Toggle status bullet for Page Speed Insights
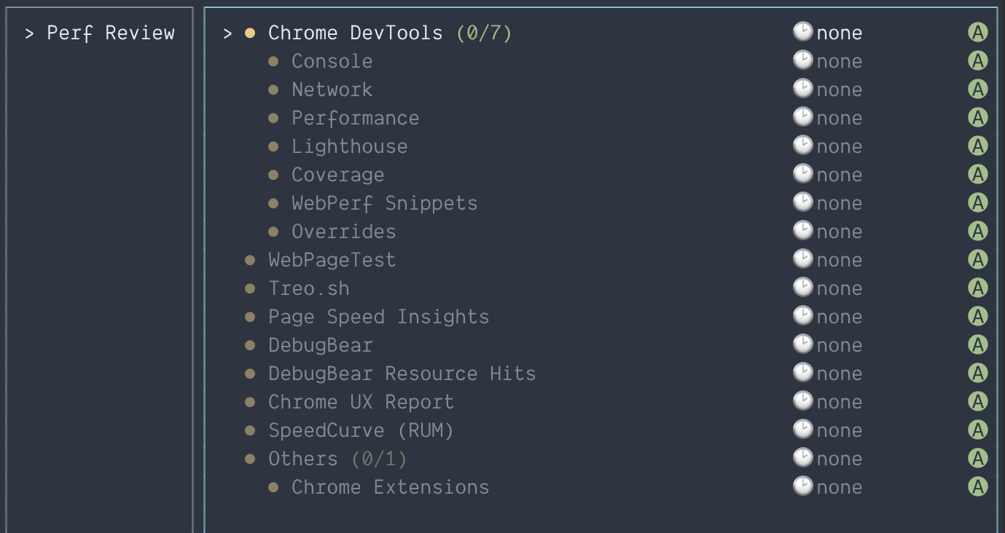Viewport: 1005px width, 533px height. click(x=250, y=317)
